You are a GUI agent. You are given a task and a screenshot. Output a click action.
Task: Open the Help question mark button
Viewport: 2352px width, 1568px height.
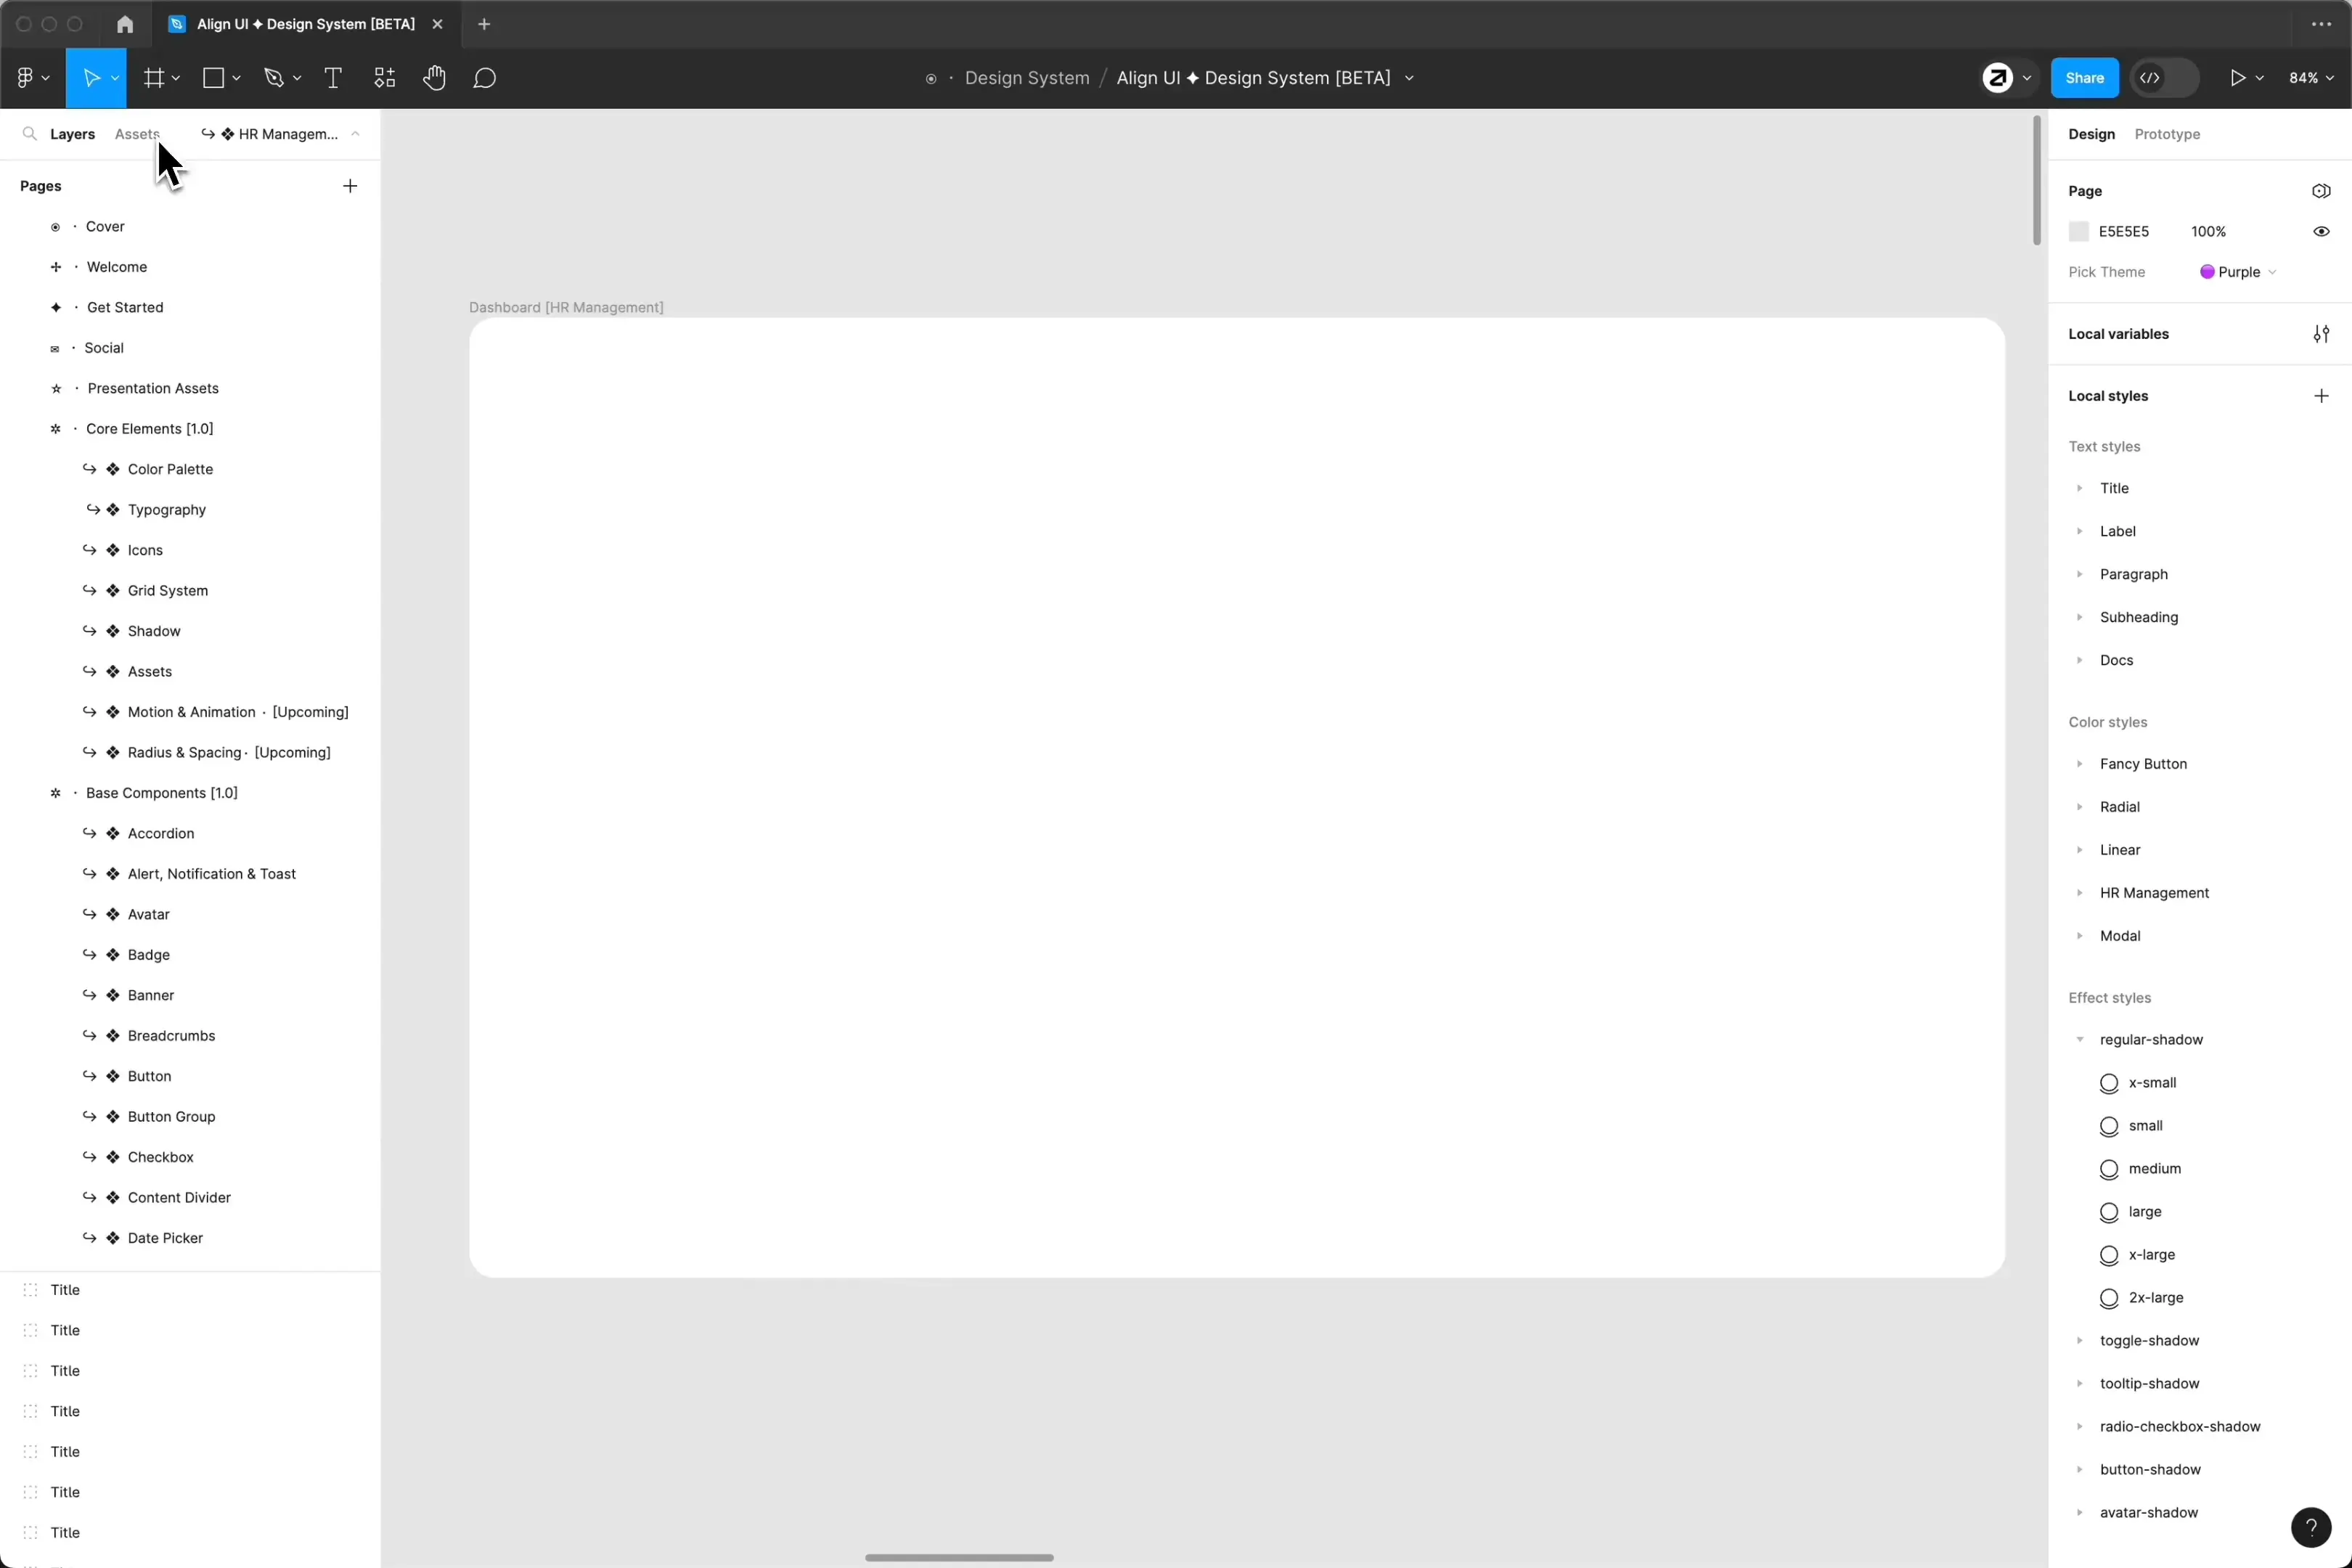(2310, 1526)
